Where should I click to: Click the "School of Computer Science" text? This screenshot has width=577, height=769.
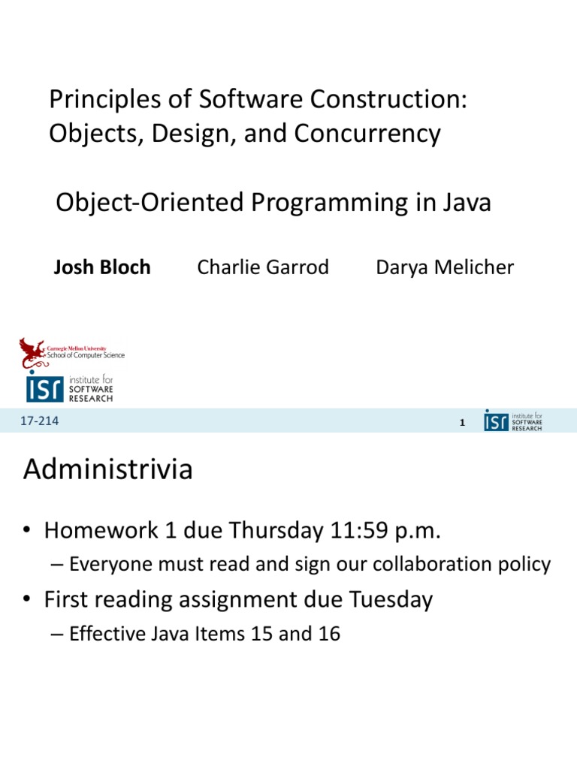[86, 354]
